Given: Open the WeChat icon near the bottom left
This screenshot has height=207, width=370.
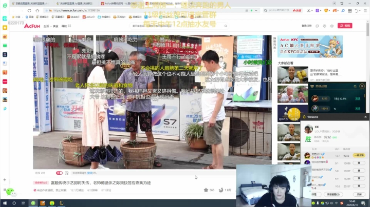Looking at the screenshot, I should click(x=10, y=192).
